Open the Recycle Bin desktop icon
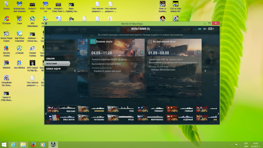 [6, 5]
